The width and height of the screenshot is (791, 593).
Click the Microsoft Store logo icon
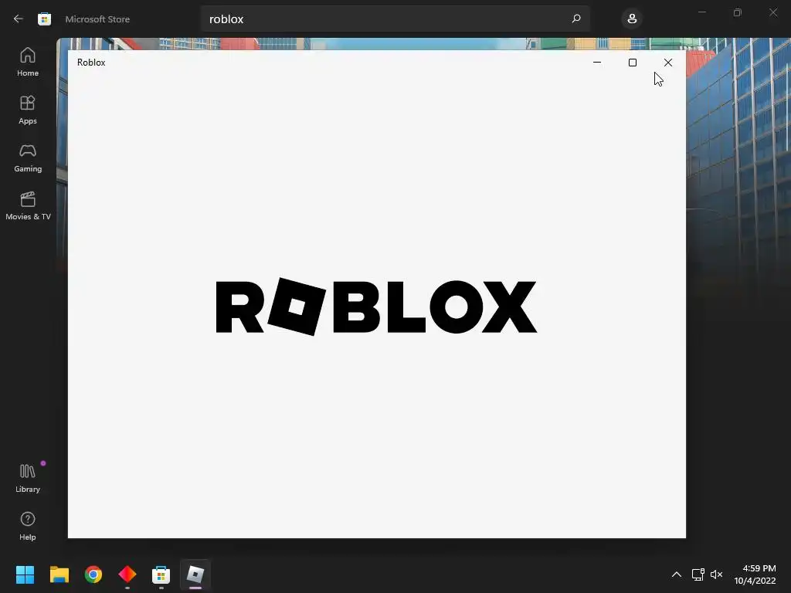coord(44,19)
